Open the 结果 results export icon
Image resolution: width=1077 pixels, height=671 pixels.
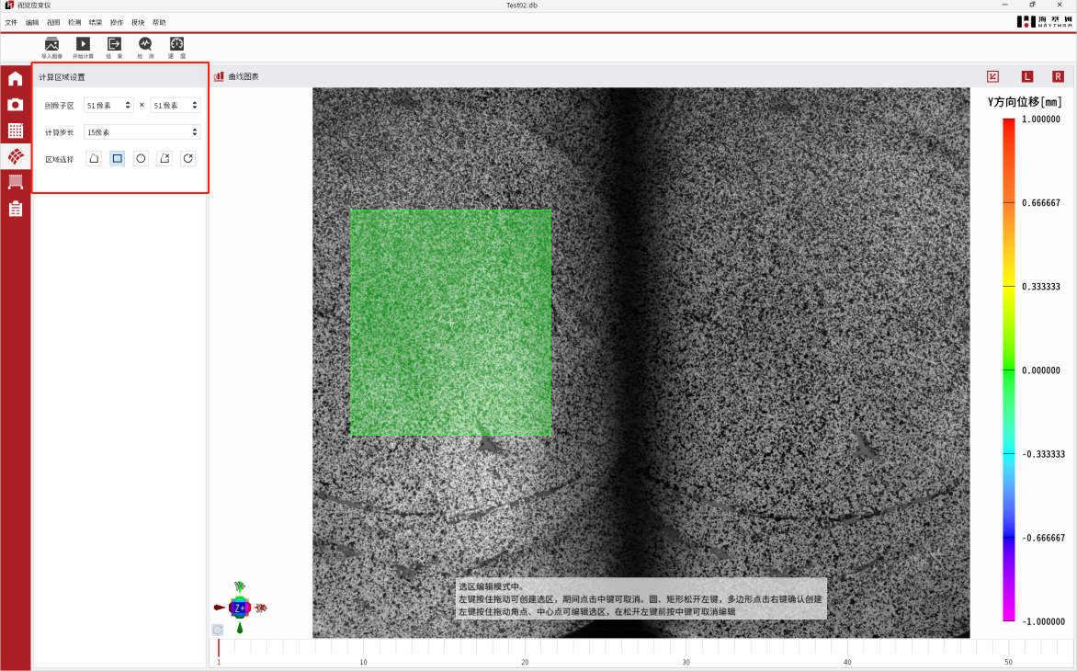[x=114, y=44]
